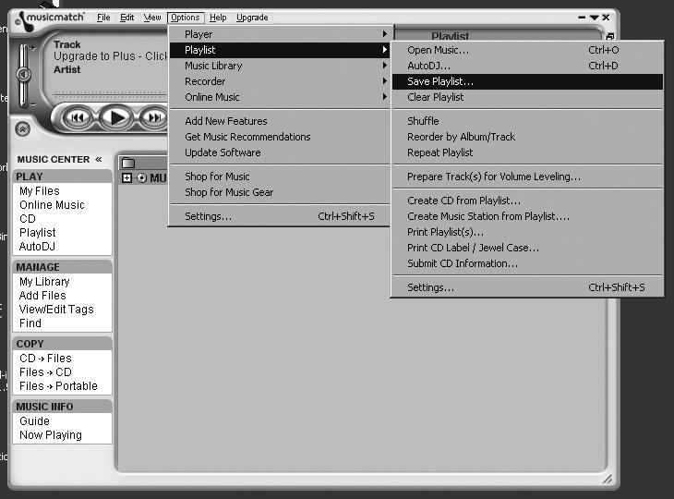Click Add Files under Manage
This screenshot has height=499, width=674.
coord(42,296)
